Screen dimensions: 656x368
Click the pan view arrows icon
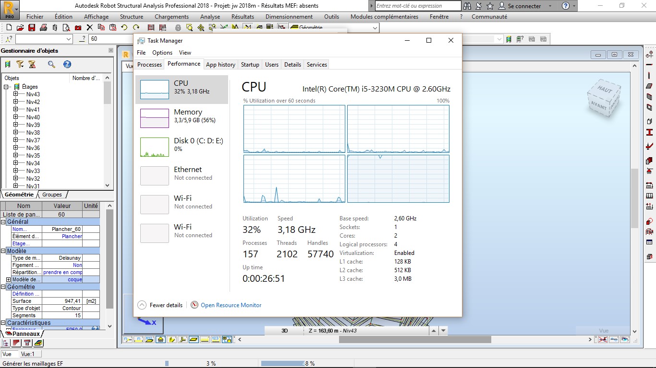(201, 28)
